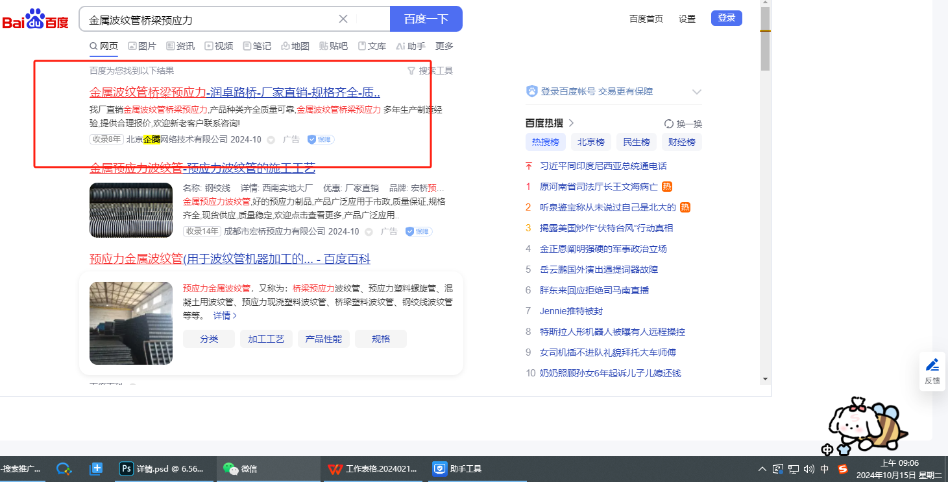Expand the 登录百度帐号 panel chevron

click(697, 92)
